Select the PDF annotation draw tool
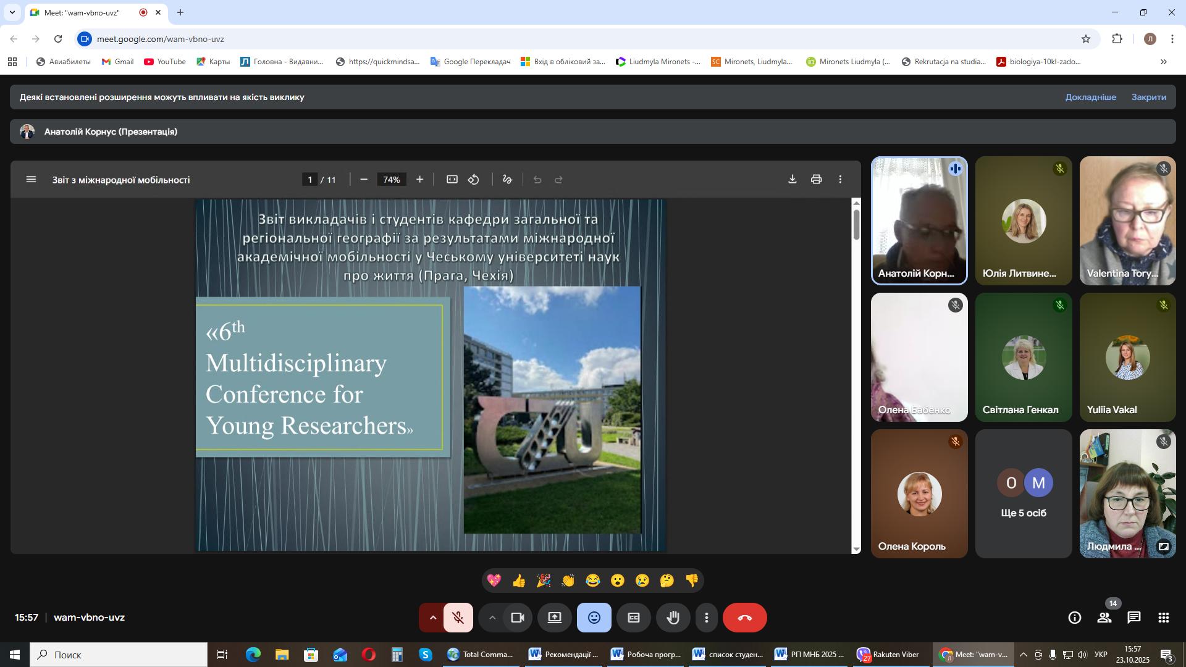 (507, 179)
